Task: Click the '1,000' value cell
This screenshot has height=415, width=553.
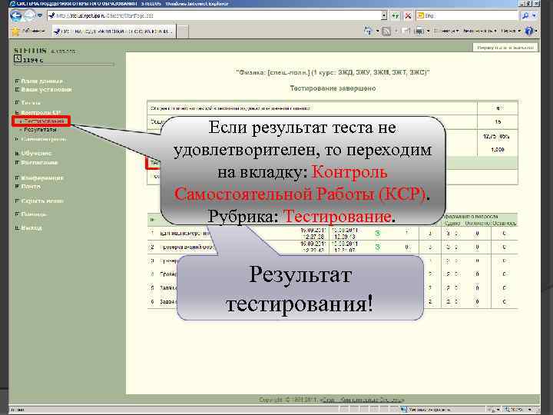Action: point(498,150)
